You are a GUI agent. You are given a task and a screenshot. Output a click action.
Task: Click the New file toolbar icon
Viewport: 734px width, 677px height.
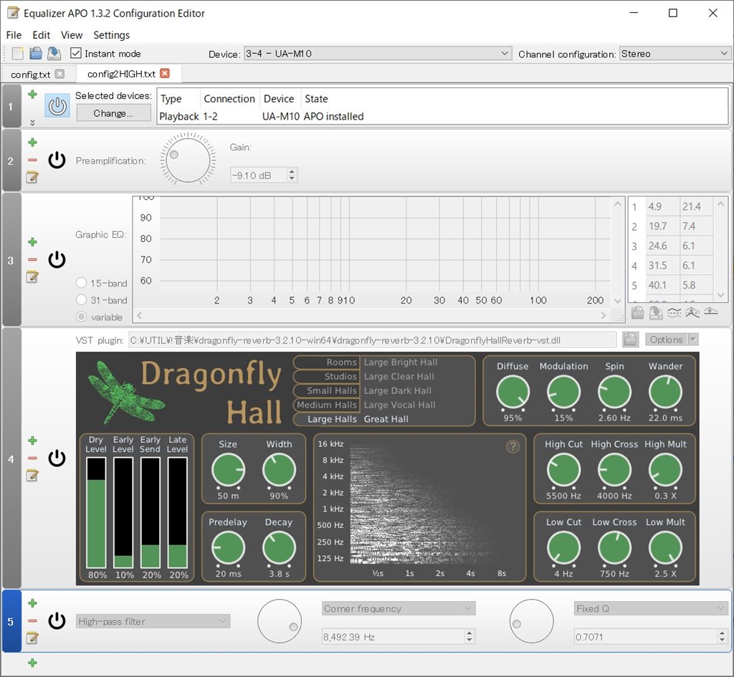pyautogui.click(x=17, y=53)
